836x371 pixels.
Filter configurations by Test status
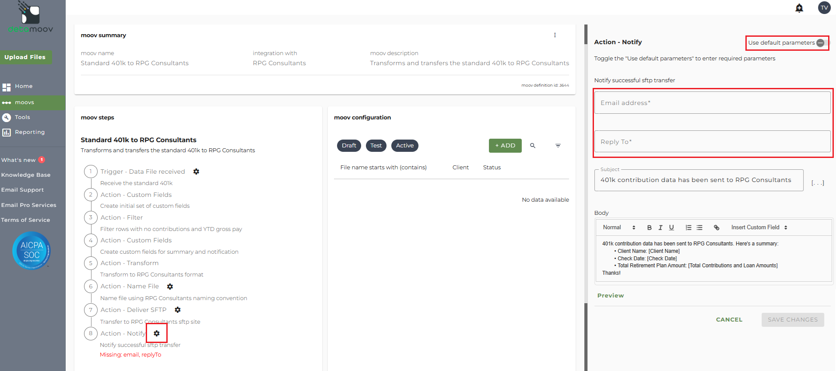(x=376, y=146)
